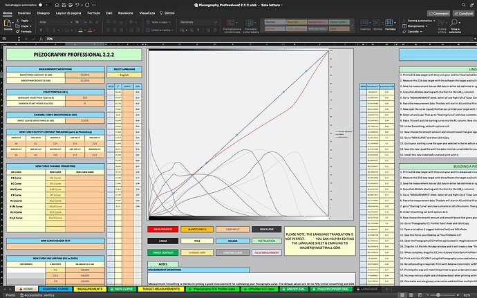Click the Elimina cells icon
Image resolution: width=477 pixels, height=298 pixels.
pyautogui.click(x=377, y=23)
